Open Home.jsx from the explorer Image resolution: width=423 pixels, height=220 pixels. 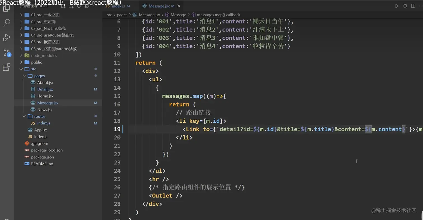pos(45,96)
